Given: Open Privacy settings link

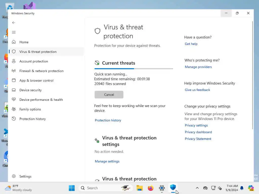Looking at the screenshot, I should (x=196, y=125).
